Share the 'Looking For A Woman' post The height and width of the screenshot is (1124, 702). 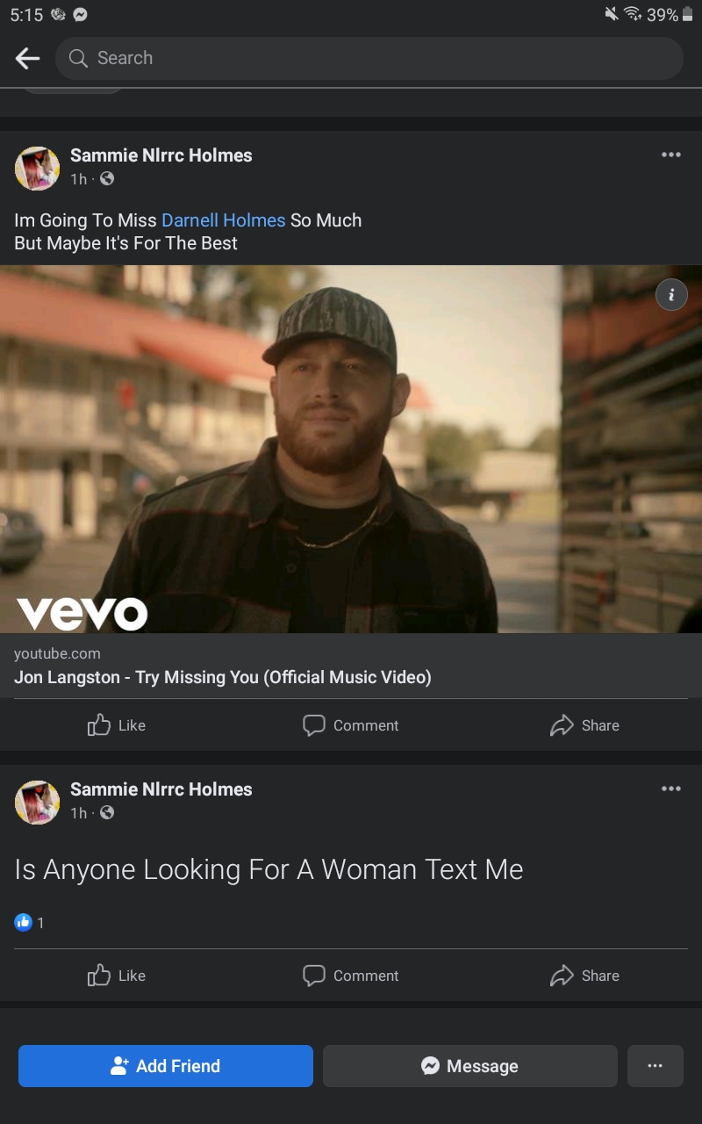pos(584,976)
